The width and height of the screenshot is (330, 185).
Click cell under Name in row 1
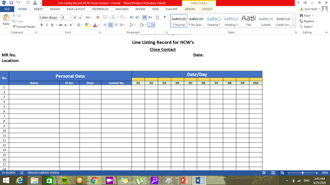point(34,87)
